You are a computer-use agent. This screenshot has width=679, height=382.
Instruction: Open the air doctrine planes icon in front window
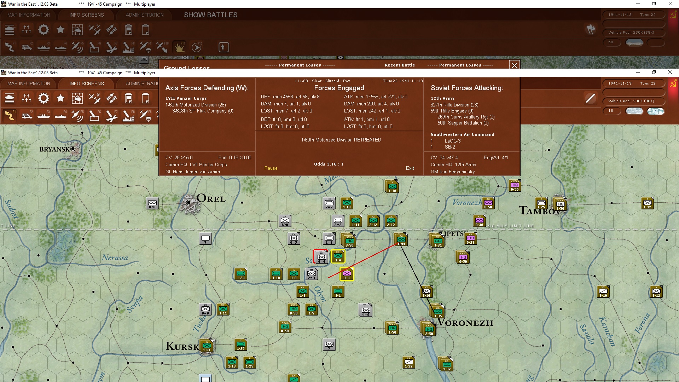pyautogui.click(x=94, y=98)
